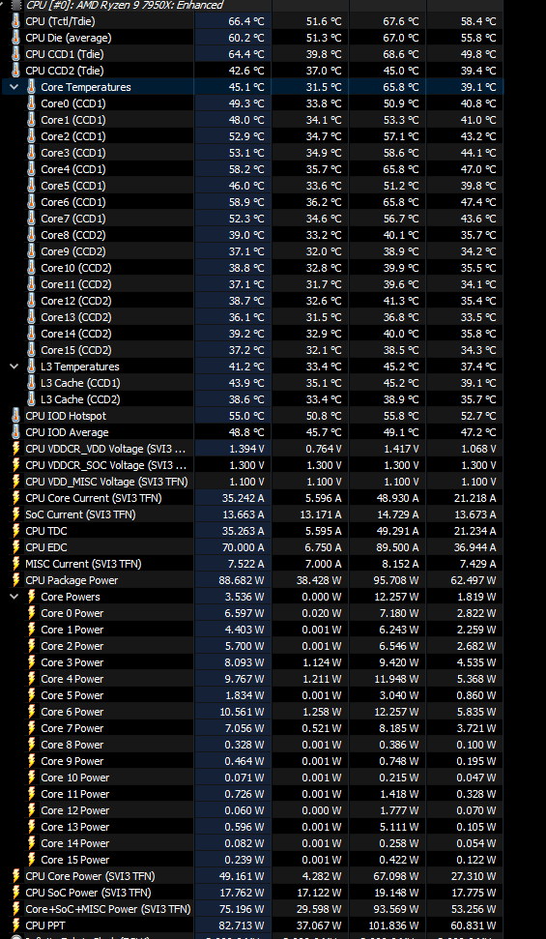Click the 88.682 W CPU Package Power value
The height and width of the screenshot is (939, 546).
[x=242, y=579]
